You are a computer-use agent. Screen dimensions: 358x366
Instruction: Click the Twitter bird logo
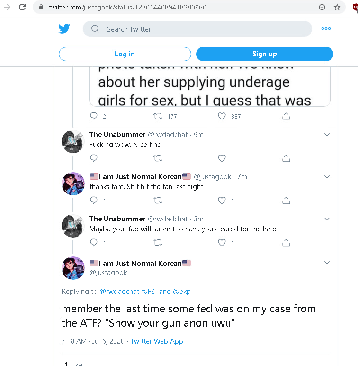click(x=64, y=29)
